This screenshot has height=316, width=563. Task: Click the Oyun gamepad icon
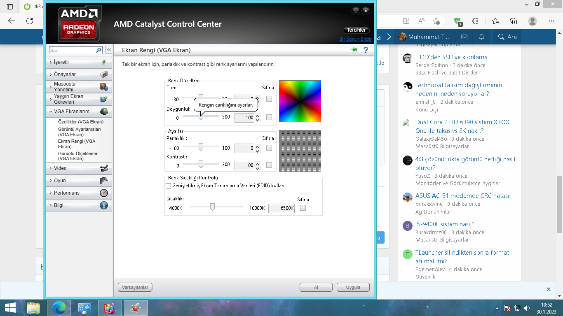coord(104,181)
